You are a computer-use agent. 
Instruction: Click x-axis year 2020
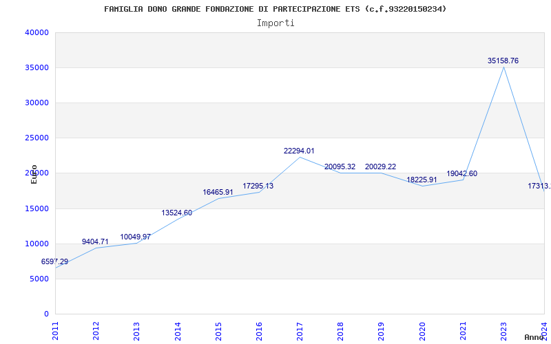pos(422,331)
